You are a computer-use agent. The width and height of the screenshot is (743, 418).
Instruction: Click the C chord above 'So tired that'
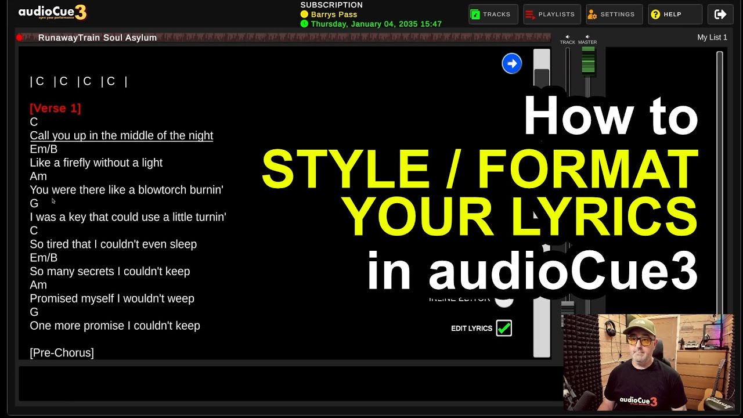coord(34,230)
